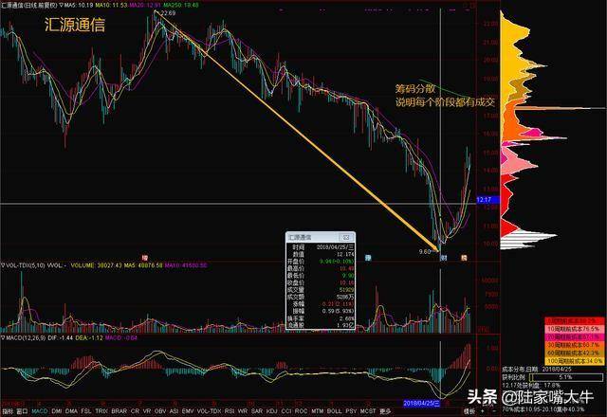Viewport: 607px width, 417px height.
Task: Click the VOLUME value in volume header
Action: tap(96, 265)
